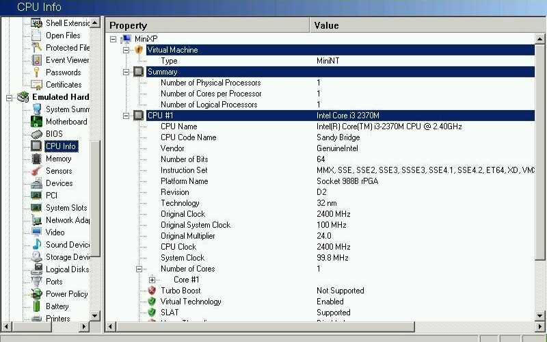The image size is (547, 342).
Task: Select the Video monitor icon
Action: [x=36, y=233]
